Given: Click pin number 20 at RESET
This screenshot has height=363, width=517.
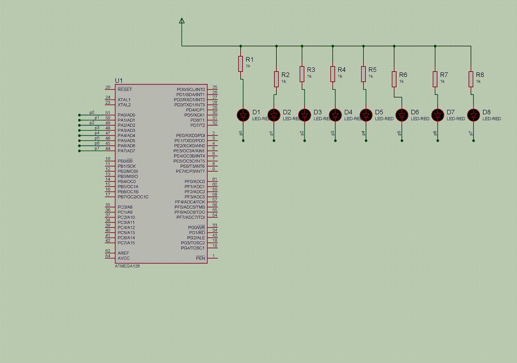Looking at the screenshot, I should pyautogui.click(x=108, y=87).
